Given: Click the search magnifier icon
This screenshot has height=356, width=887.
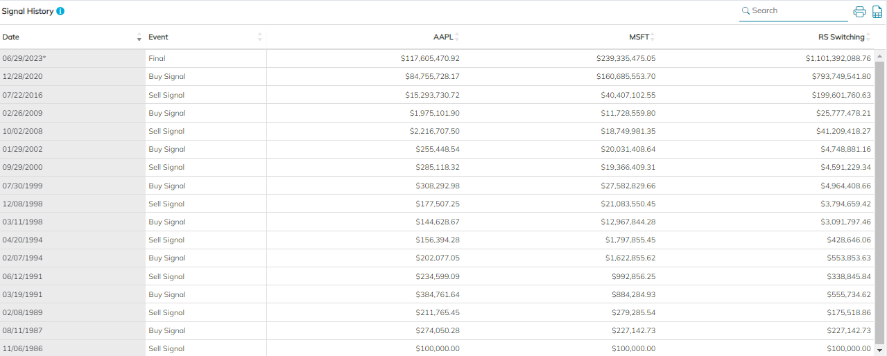Looking at the screenshot, I should tap(746, 11).
